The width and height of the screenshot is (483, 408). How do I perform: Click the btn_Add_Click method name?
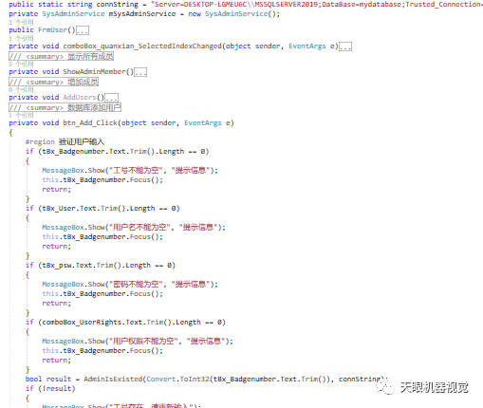(90, 123)
